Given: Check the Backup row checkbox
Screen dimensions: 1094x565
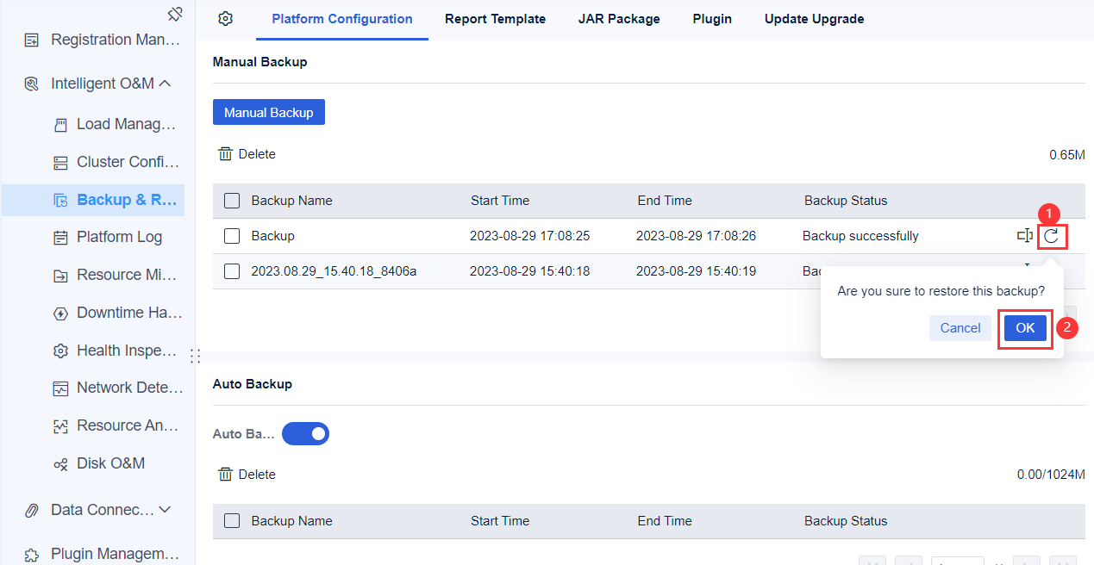Looking at the screenshot, I should [x=231, y=235].
